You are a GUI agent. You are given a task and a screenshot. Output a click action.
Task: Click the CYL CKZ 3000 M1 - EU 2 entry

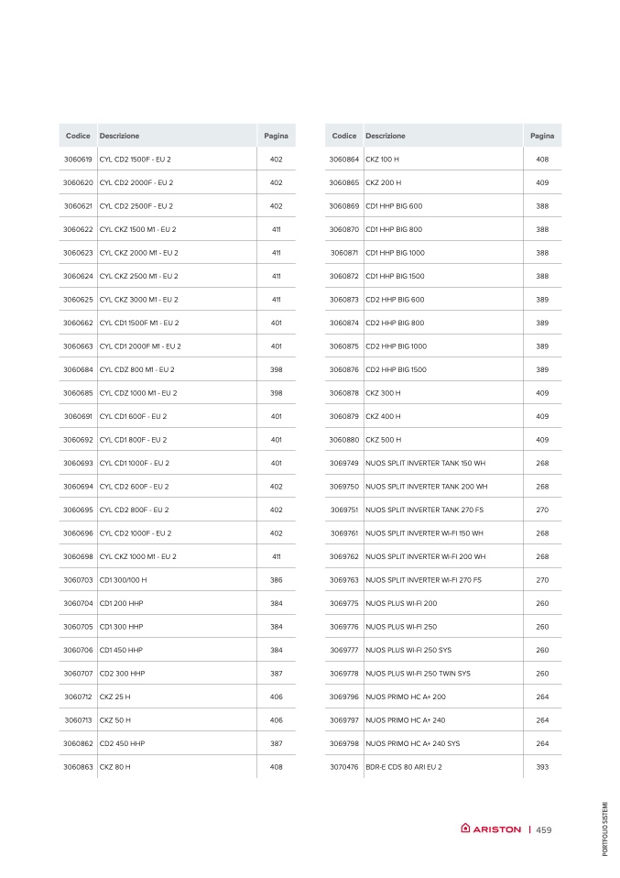point(139,300)
